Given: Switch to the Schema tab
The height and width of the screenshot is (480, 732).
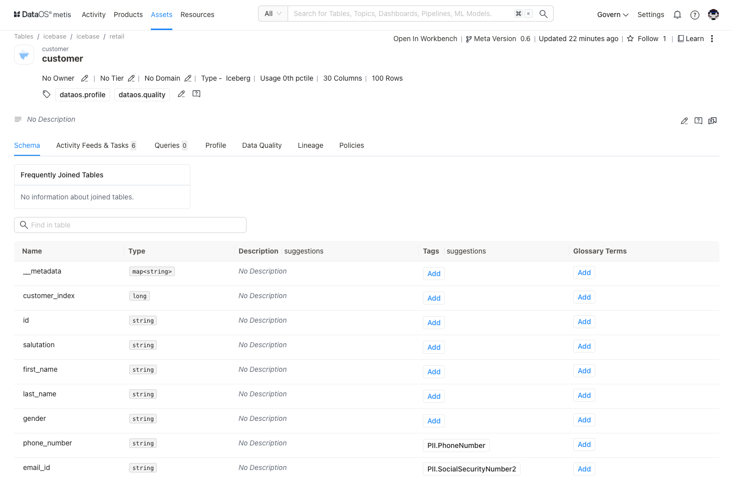Looking at the screenshot, I should tap(27, 145).
